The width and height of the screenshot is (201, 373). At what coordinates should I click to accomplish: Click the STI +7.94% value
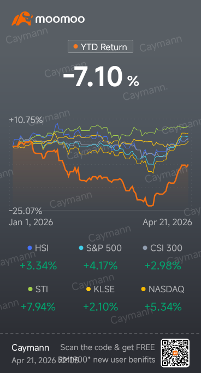38,307
